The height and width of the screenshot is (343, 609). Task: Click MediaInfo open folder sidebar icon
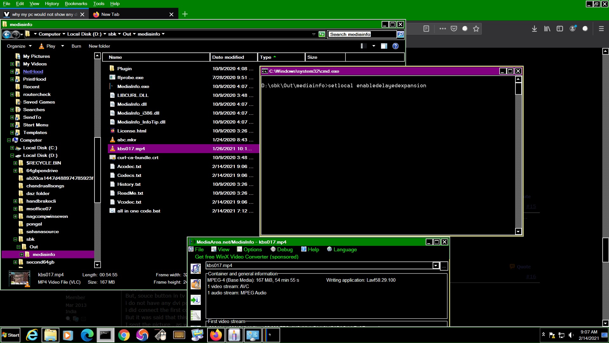pyautogui.click(x=196, y=284)
